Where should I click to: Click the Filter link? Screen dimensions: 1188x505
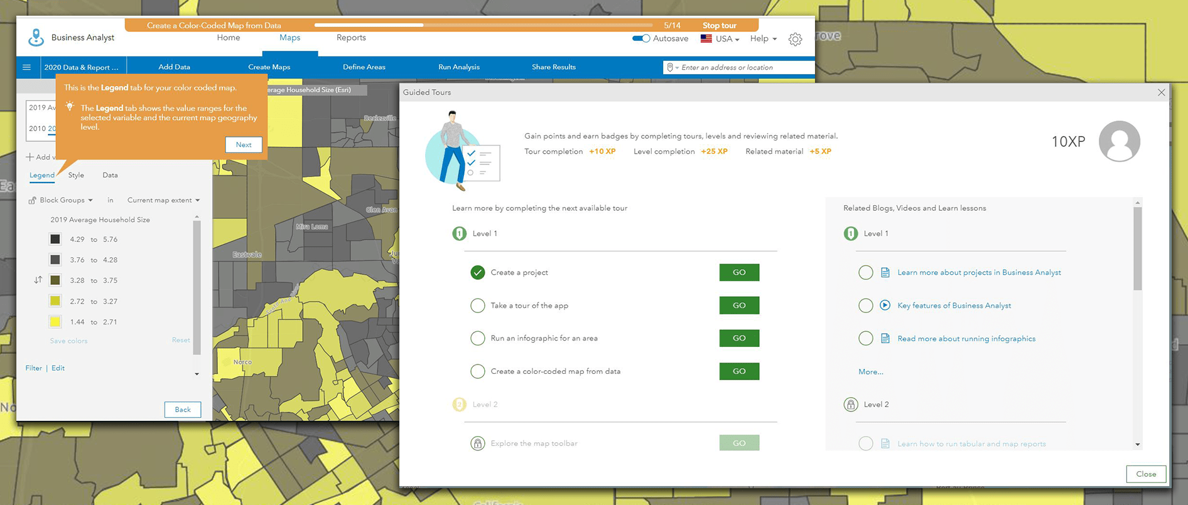pyautogui.click(x=34, y=368)
